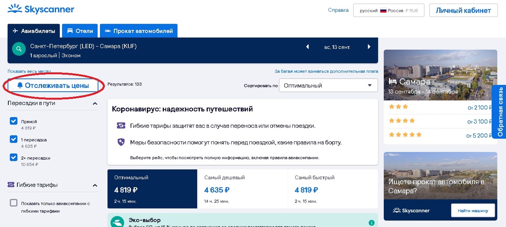Go to next day arrow
Screen dimensions: 506x227
pos(369,47)
